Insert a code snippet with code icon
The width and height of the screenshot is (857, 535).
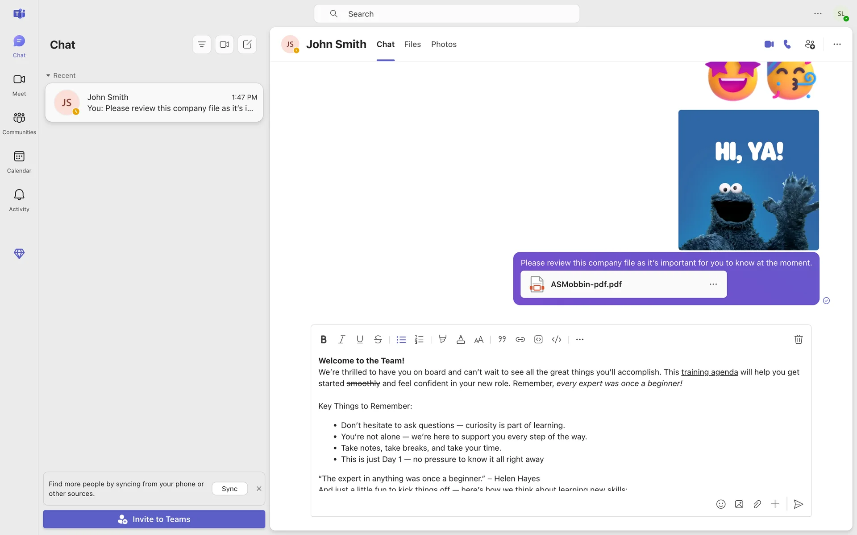pyautogui.click(x=557, y=339)
